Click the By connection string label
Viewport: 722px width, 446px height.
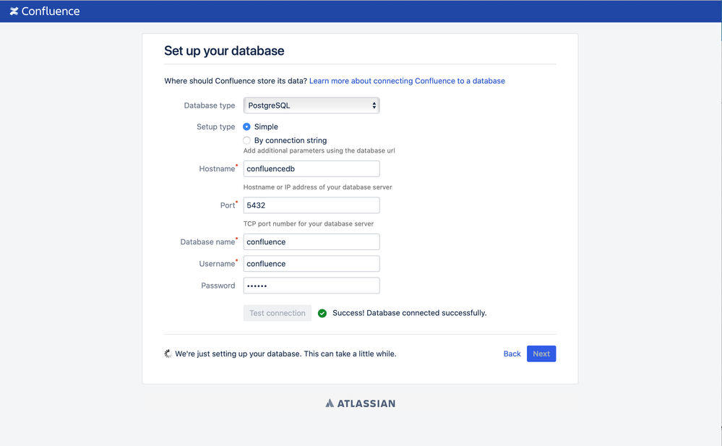pos(291,140)
